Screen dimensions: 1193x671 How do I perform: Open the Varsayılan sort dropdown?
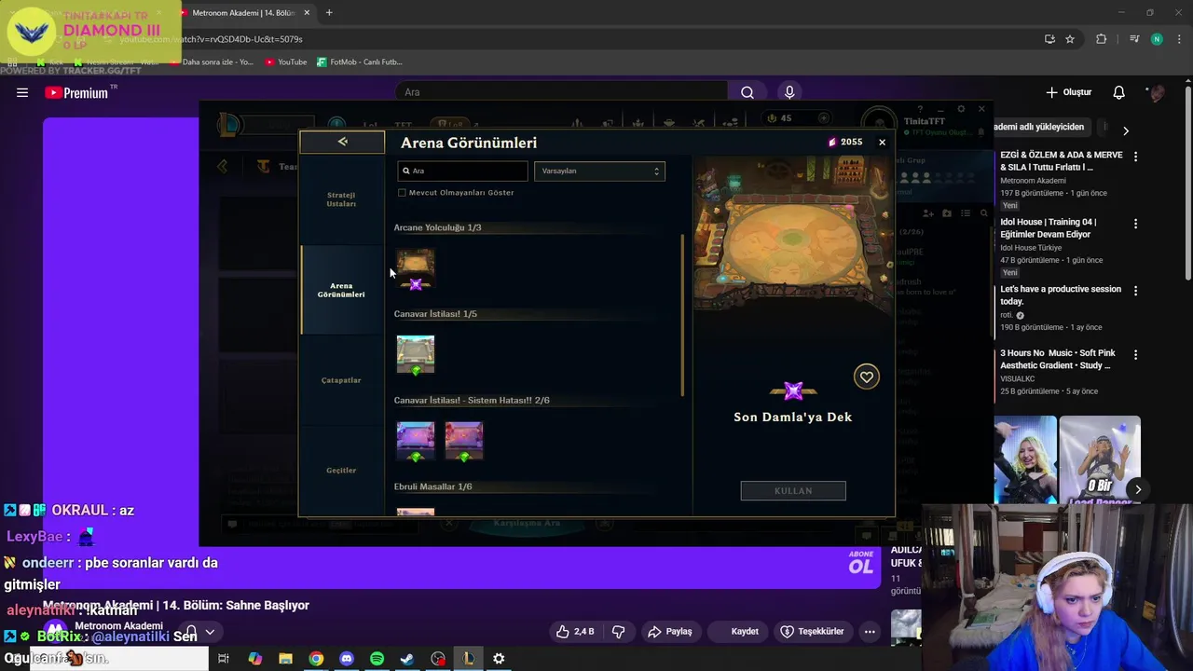(599, 171)
